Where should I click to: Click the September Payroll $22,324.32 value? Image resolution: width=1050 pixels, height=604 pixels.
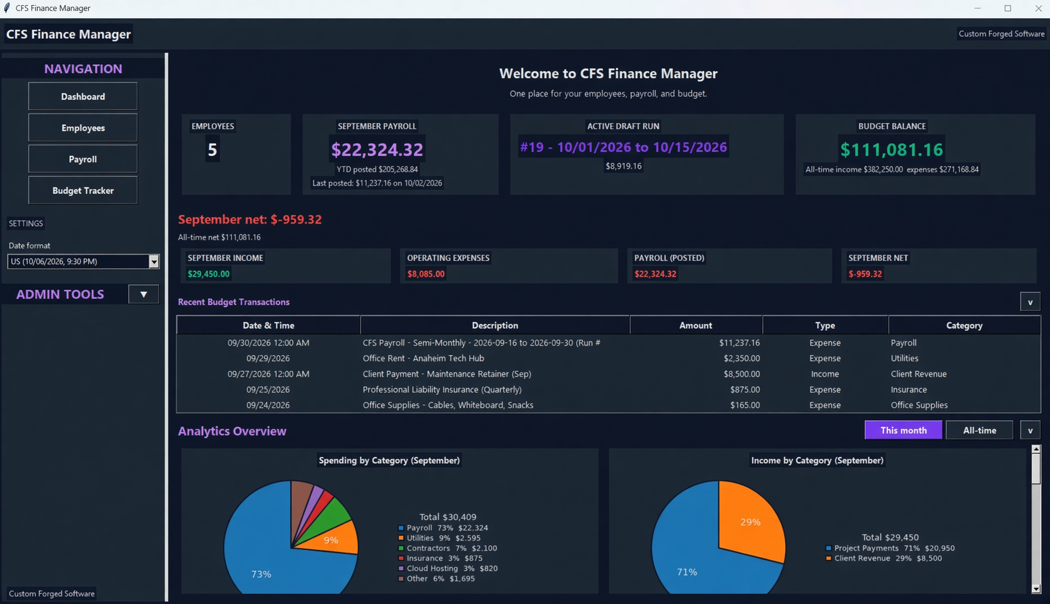(377, 150)
